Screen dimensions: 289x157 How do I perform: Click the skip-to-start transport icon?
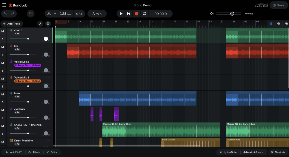point(129,14)
